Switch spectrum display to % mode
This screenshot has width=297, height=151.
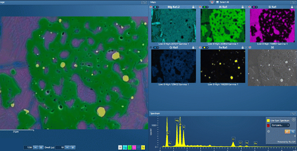pos(293,132)
